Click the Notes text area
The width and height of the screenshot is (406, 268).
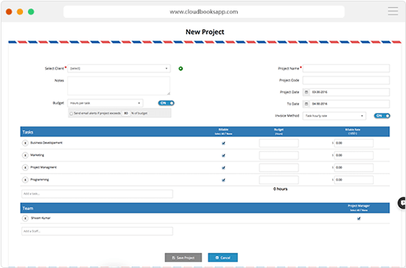coord(119,86)
